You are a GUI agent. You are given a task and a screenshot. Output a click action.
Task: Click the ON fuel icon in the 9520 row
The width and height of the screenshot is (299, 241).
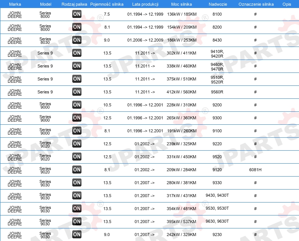click(x=77, y=157)
